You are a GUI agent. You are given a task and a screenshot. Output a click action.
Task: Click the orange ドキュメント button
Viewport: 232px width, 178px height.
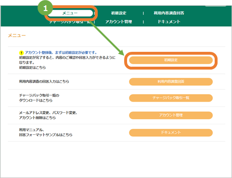tap(171, 132)
